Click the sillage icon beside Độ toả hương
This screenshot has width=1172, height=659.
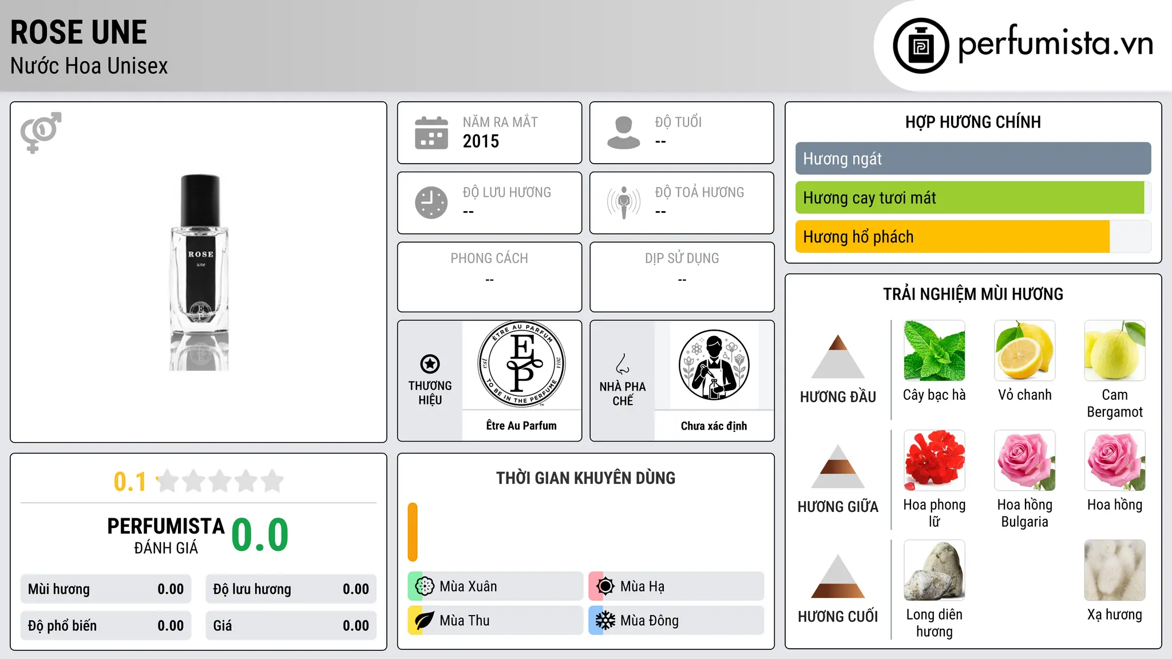[x=624, y=203]
